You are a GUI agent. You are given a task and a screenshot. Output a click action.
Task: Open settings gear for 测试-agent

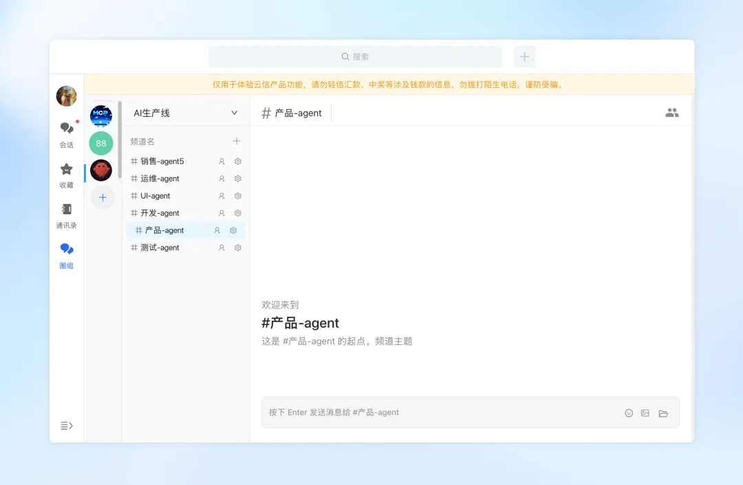[x=238, y=247]
